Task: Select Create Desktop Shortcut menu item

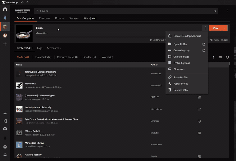Action: 187,36
